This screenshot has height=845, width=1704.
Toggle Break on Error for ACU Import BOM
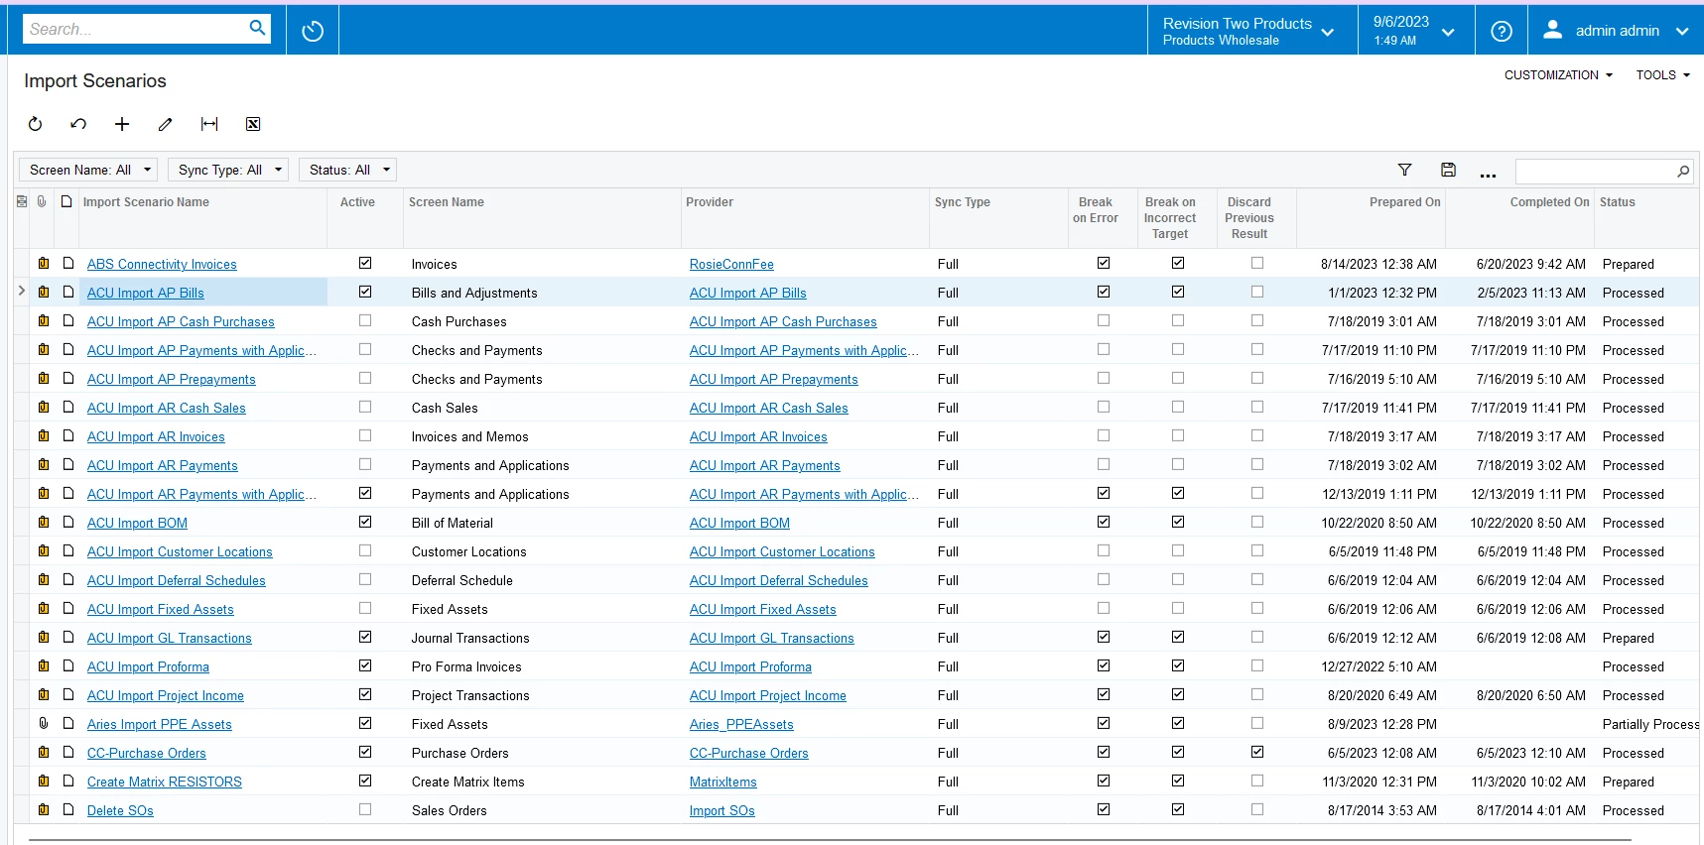point(1104,522)
